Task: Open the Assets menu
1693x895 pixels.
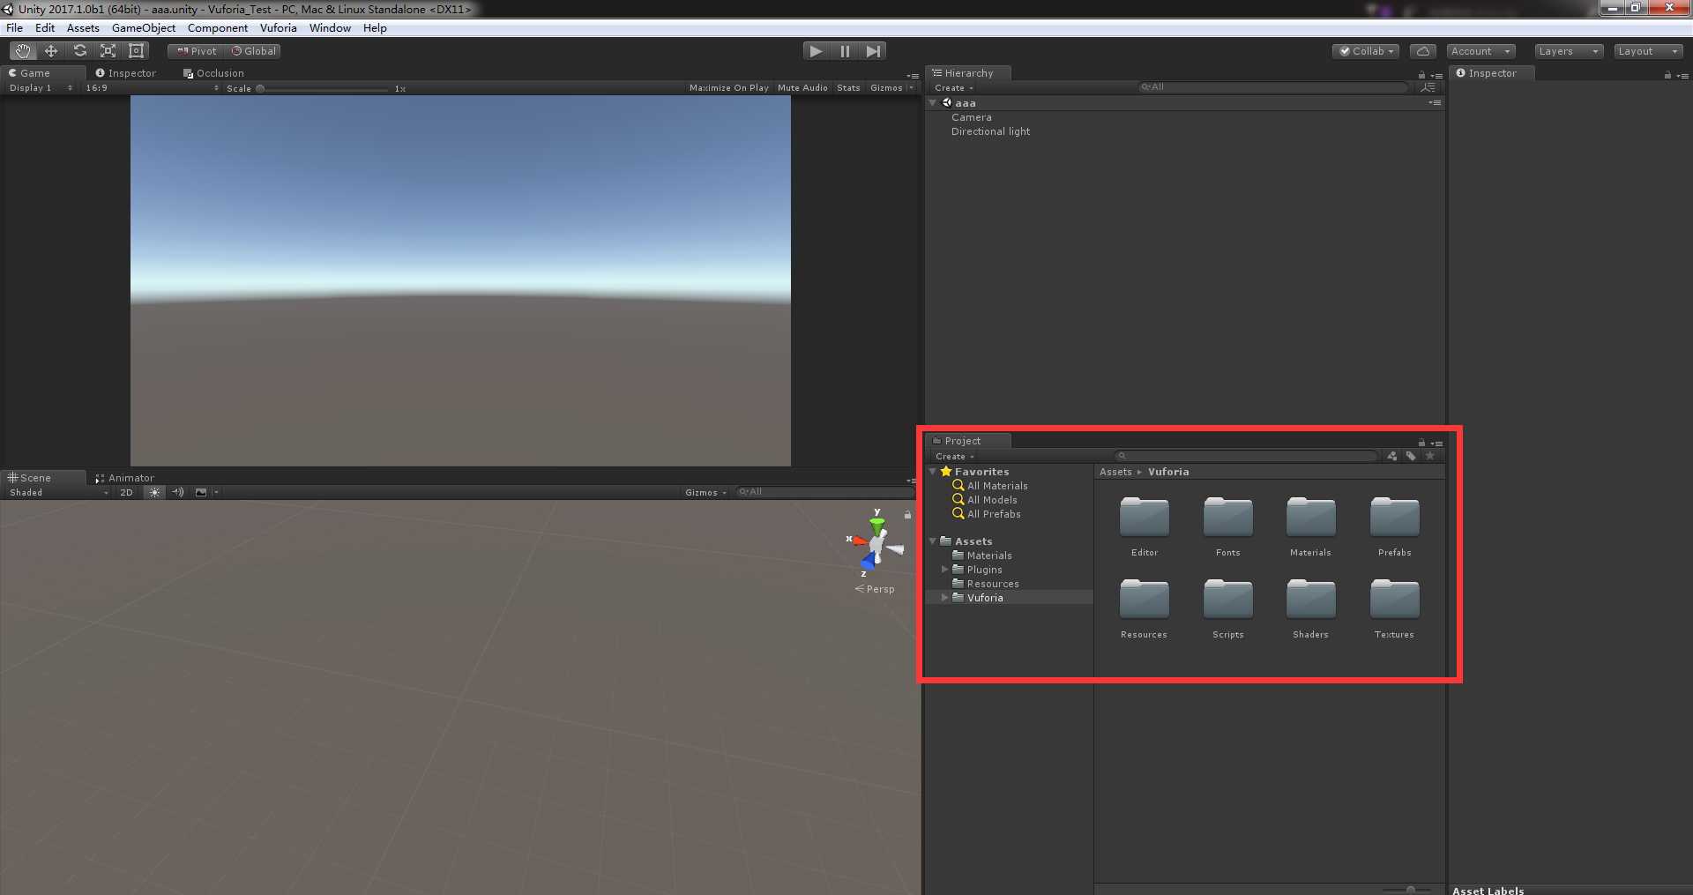Action: pyautogui.click(x=83, y=28)
